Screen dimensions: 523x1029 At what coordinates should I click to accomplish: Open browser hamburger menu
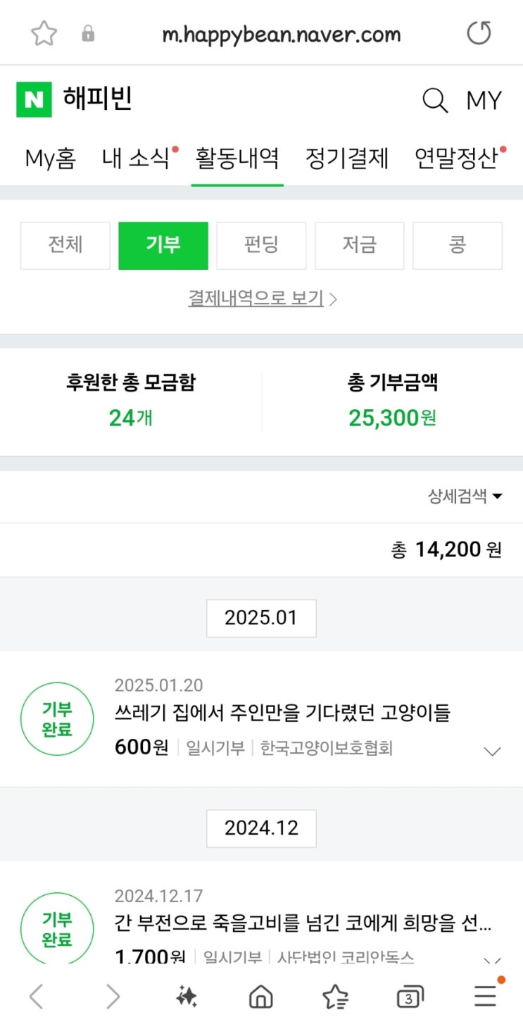[x=485, y=996]
